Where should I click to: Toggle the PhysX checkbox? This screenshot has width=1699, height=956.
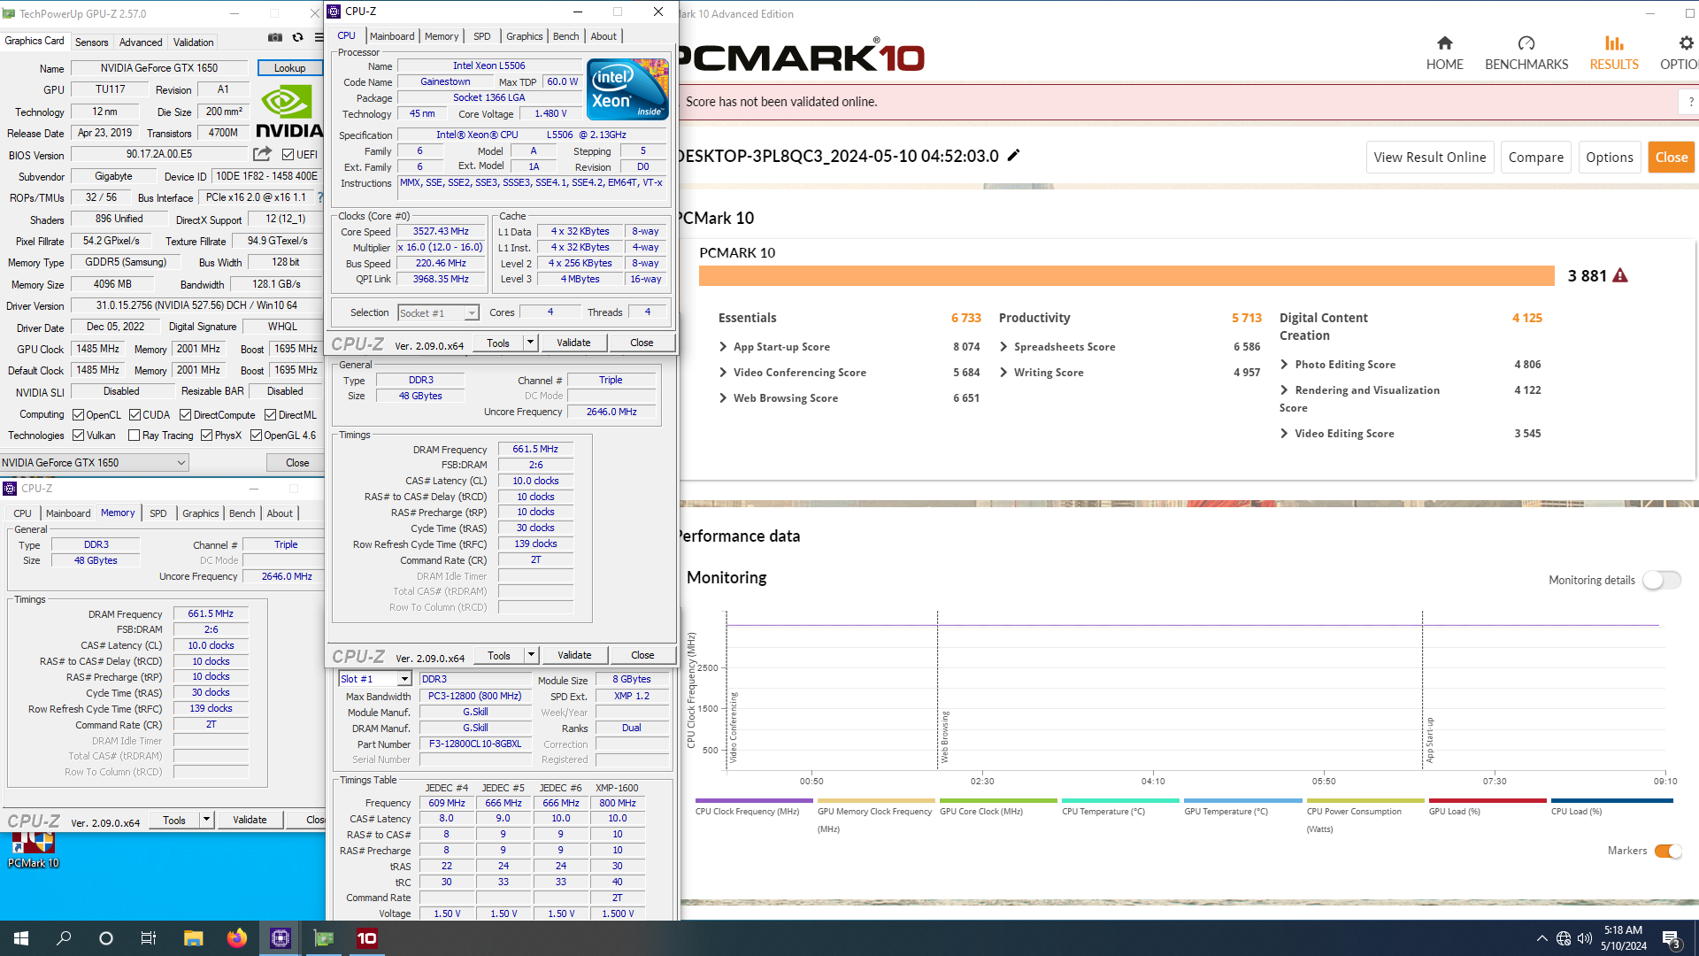pyautogui.click(x=206, y=435)
